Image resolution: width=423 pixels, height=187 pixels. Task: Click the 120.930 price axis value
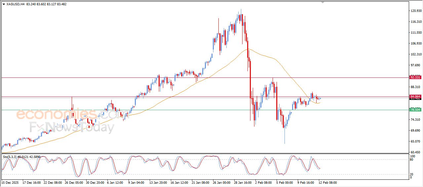(416, 11)
